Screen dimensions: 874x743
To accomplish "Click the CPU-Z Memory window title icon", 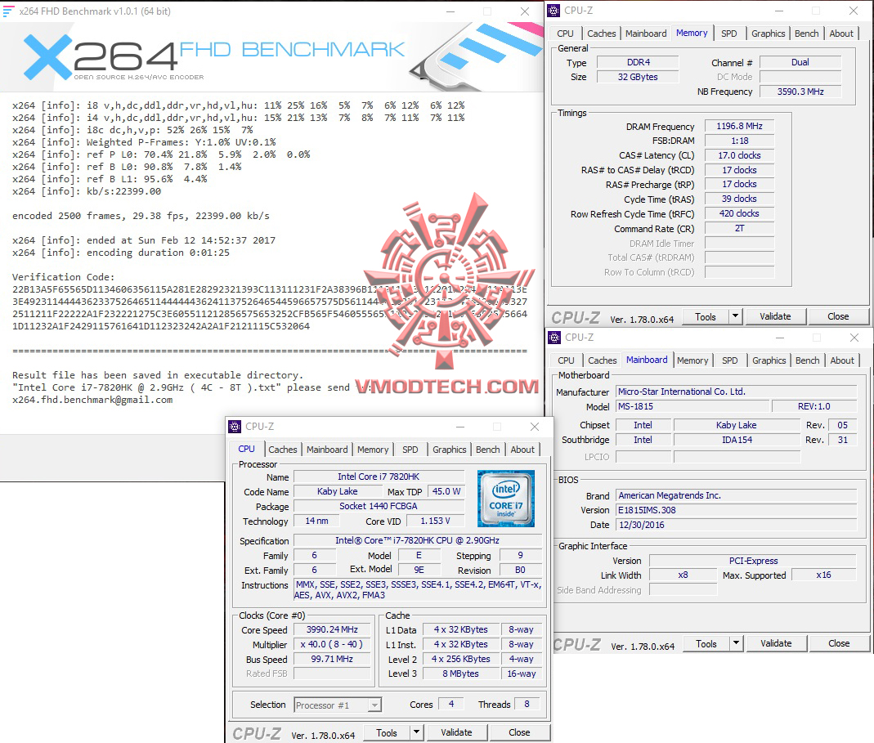I will [x=554, y=11].
